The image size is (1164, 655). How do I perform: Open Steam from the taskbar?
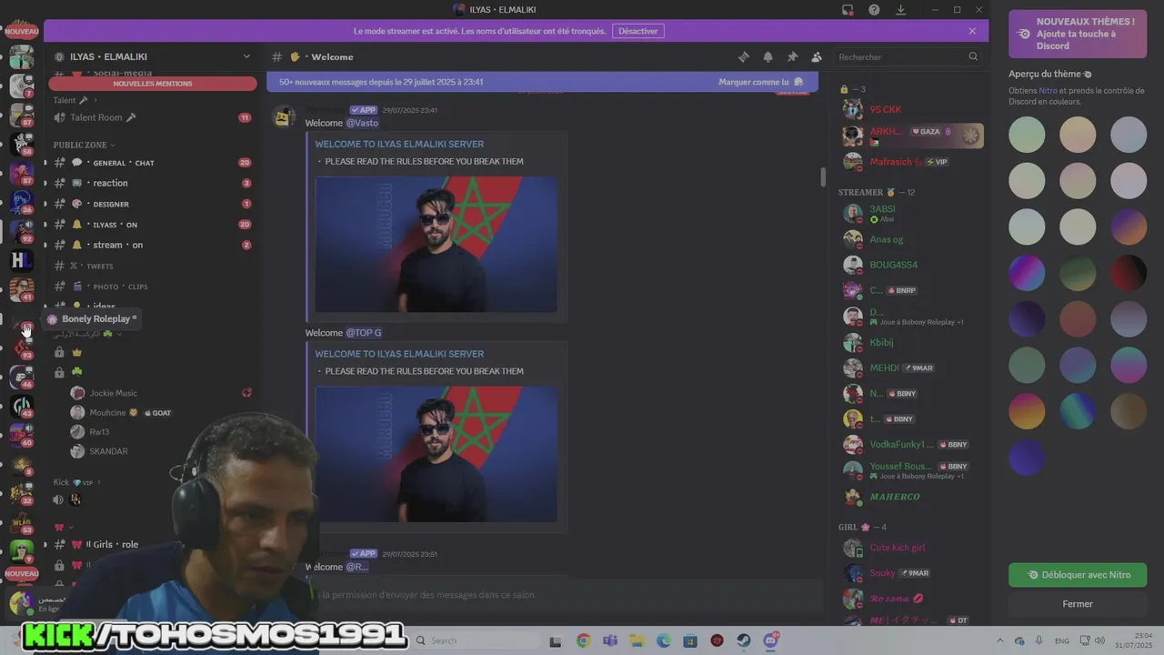(x=744, y=640)
